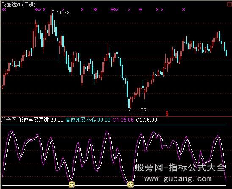232x189 pixels.
Task: Click the right smiley face buy signal
Action: 131,185
